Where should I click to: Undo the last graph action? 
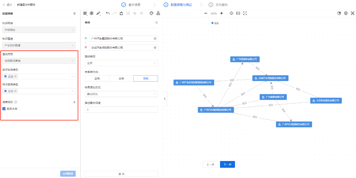coord(108,13)
